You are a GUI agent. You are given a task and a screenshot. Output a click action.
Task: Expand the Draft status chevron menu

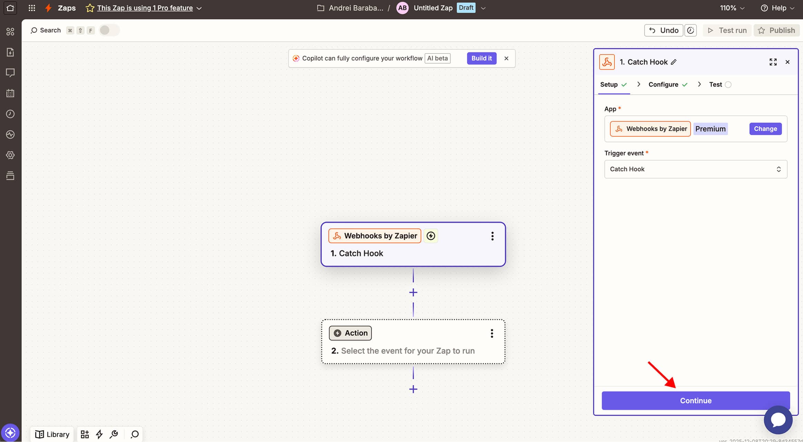coord(483,8)
